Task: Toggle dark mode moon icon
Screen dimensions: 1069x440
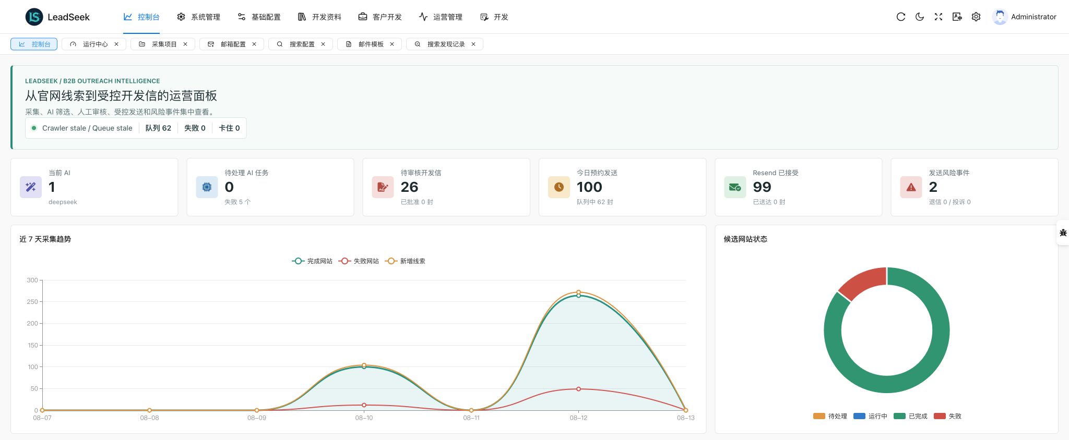Action: coord(920,17)
